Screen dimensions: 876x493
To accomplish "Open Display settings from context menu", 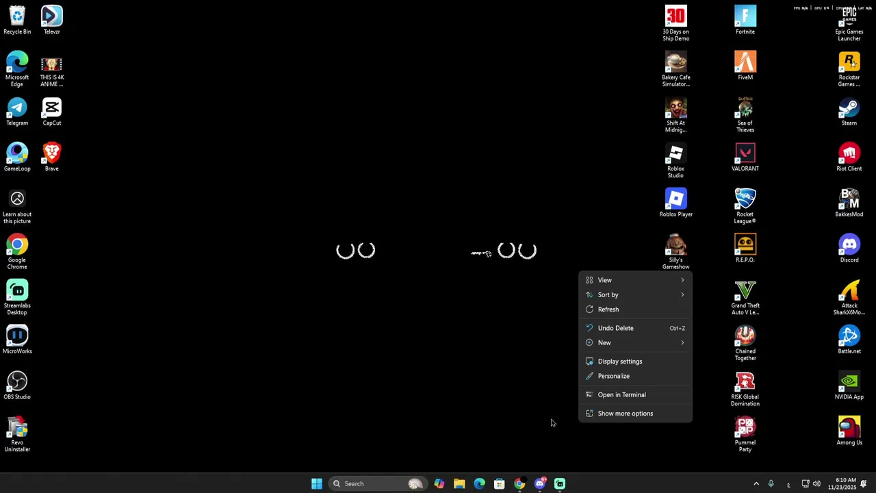I will [x=636, y=362].
